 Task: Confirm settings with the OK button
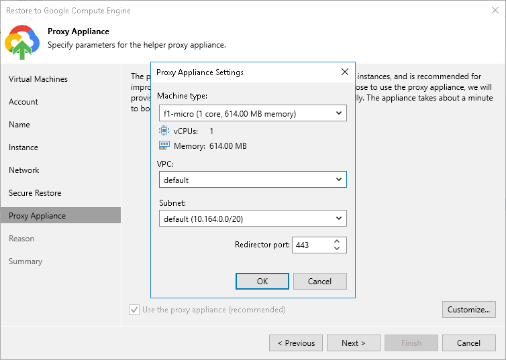262,282
